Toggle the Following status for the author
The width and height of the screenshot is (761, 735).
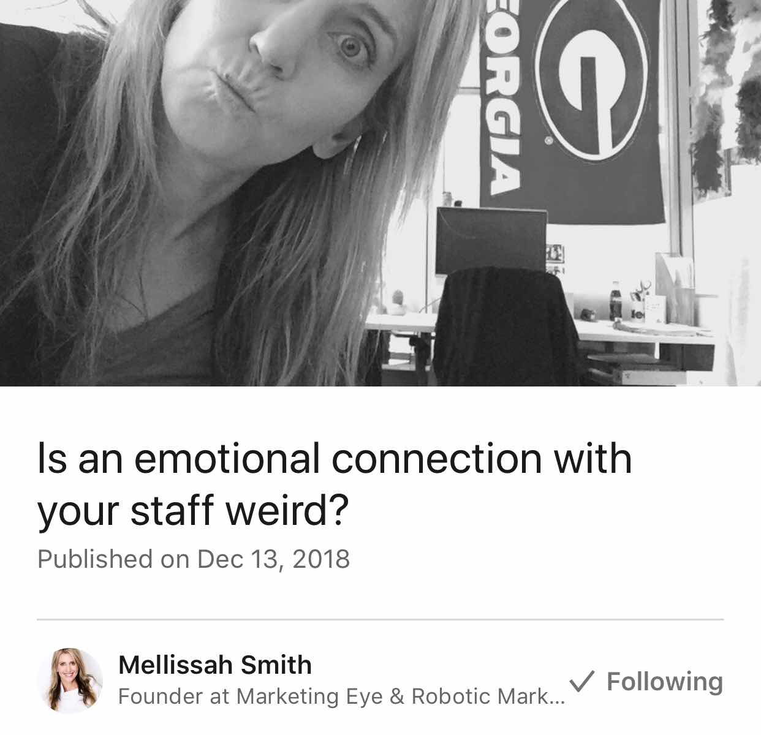646,681
